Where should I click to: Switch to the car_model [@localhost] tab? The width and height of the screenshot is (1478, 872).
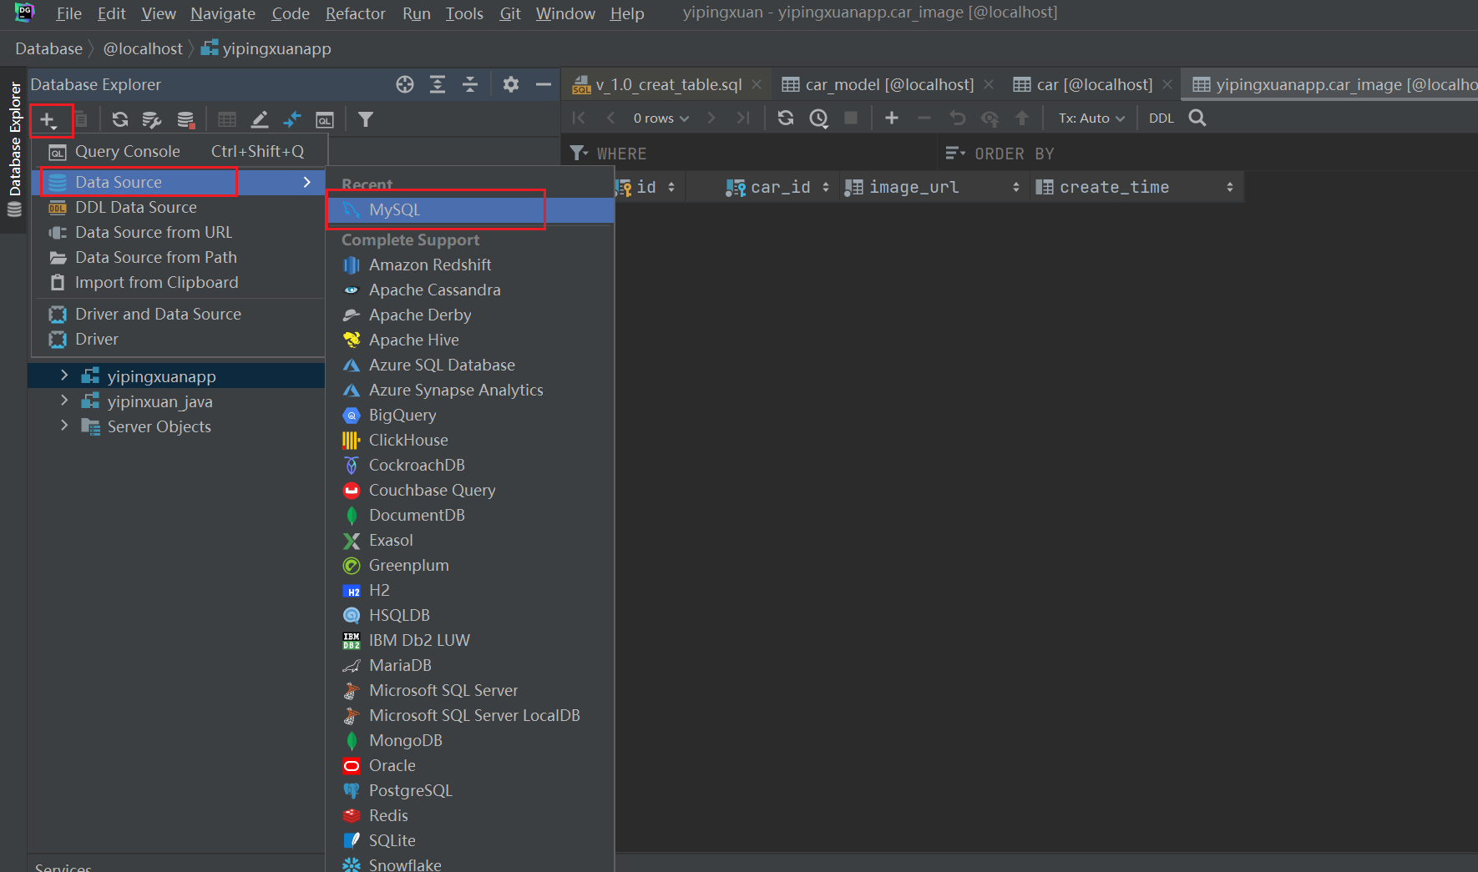(x=888, y=84)
